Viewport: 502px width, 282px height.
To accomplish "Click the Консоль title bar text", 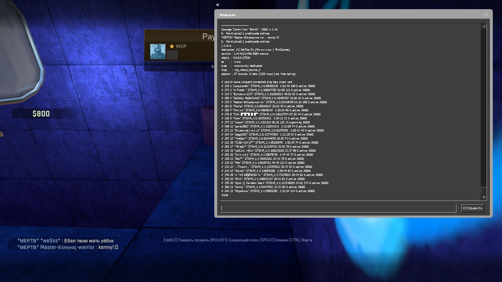I will tap(227, 15).
